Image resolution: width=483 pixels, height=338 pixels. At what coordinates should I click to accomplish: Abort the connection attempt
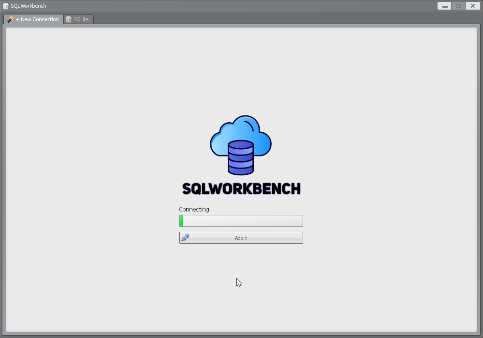pyautogui.click(x=241, y=238)
